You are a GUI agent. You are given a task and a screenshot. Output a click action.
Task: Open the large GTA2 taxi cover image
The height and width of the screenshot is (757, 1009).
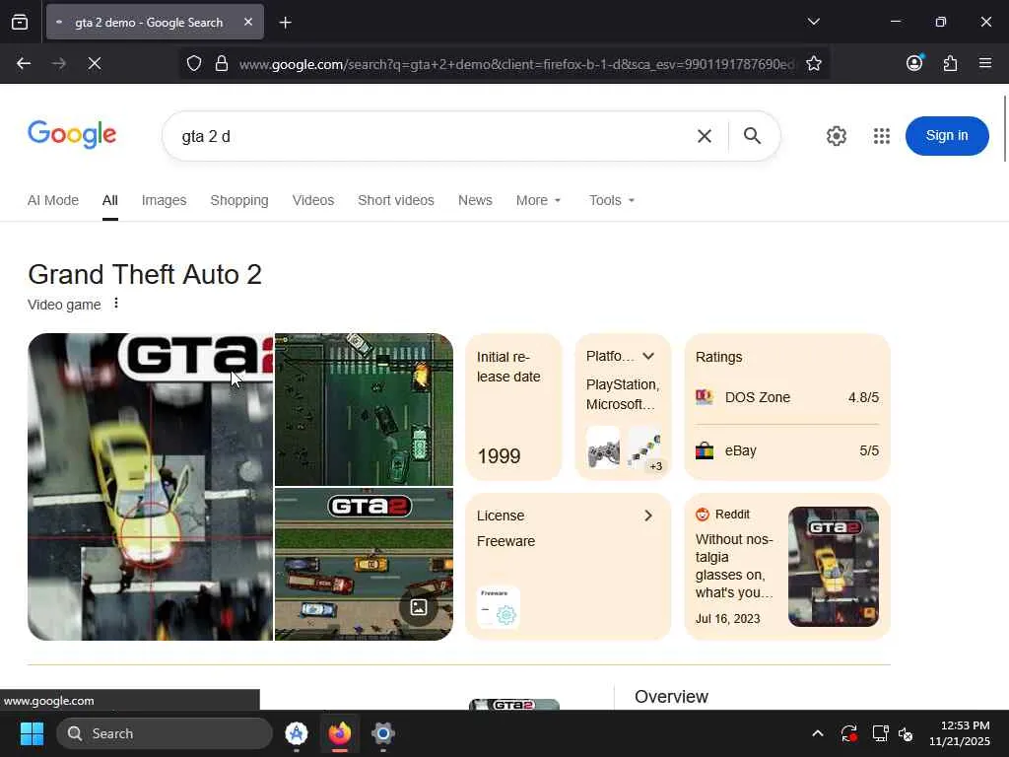151,487
